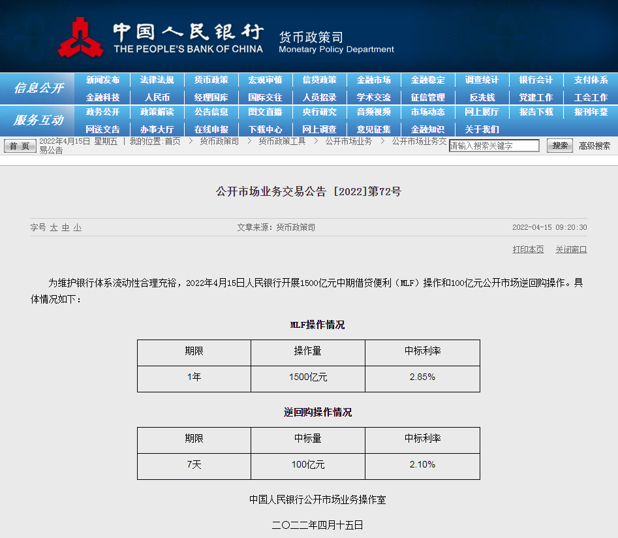Image resolution: width=618 pixels, height=538 pixels.
Task: Set font size to large (大)
Action: 54,228
